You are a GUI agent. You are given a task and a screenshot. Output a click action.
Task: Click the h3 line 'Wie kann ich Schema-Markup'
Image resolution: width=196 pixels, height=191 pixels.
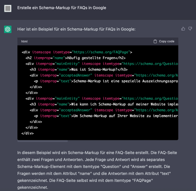[104, 104]
